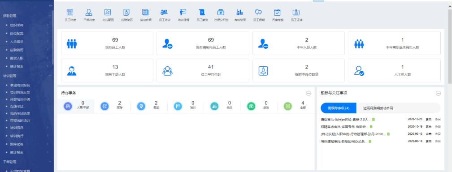Open the 劳动合同 shortcut icon
452x172 pixels.
tap(145, 12)
